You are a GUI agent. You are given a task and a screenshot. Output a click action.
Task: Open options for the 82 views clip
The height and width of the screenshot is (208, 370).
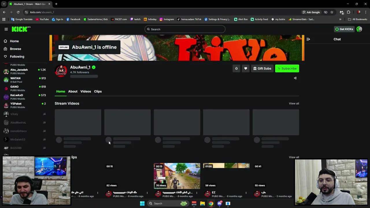click(147, 193)
